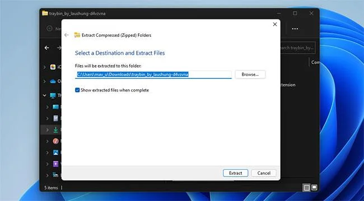
Task: Expand the Downloads tree node
Action: (x=48, y=130)
